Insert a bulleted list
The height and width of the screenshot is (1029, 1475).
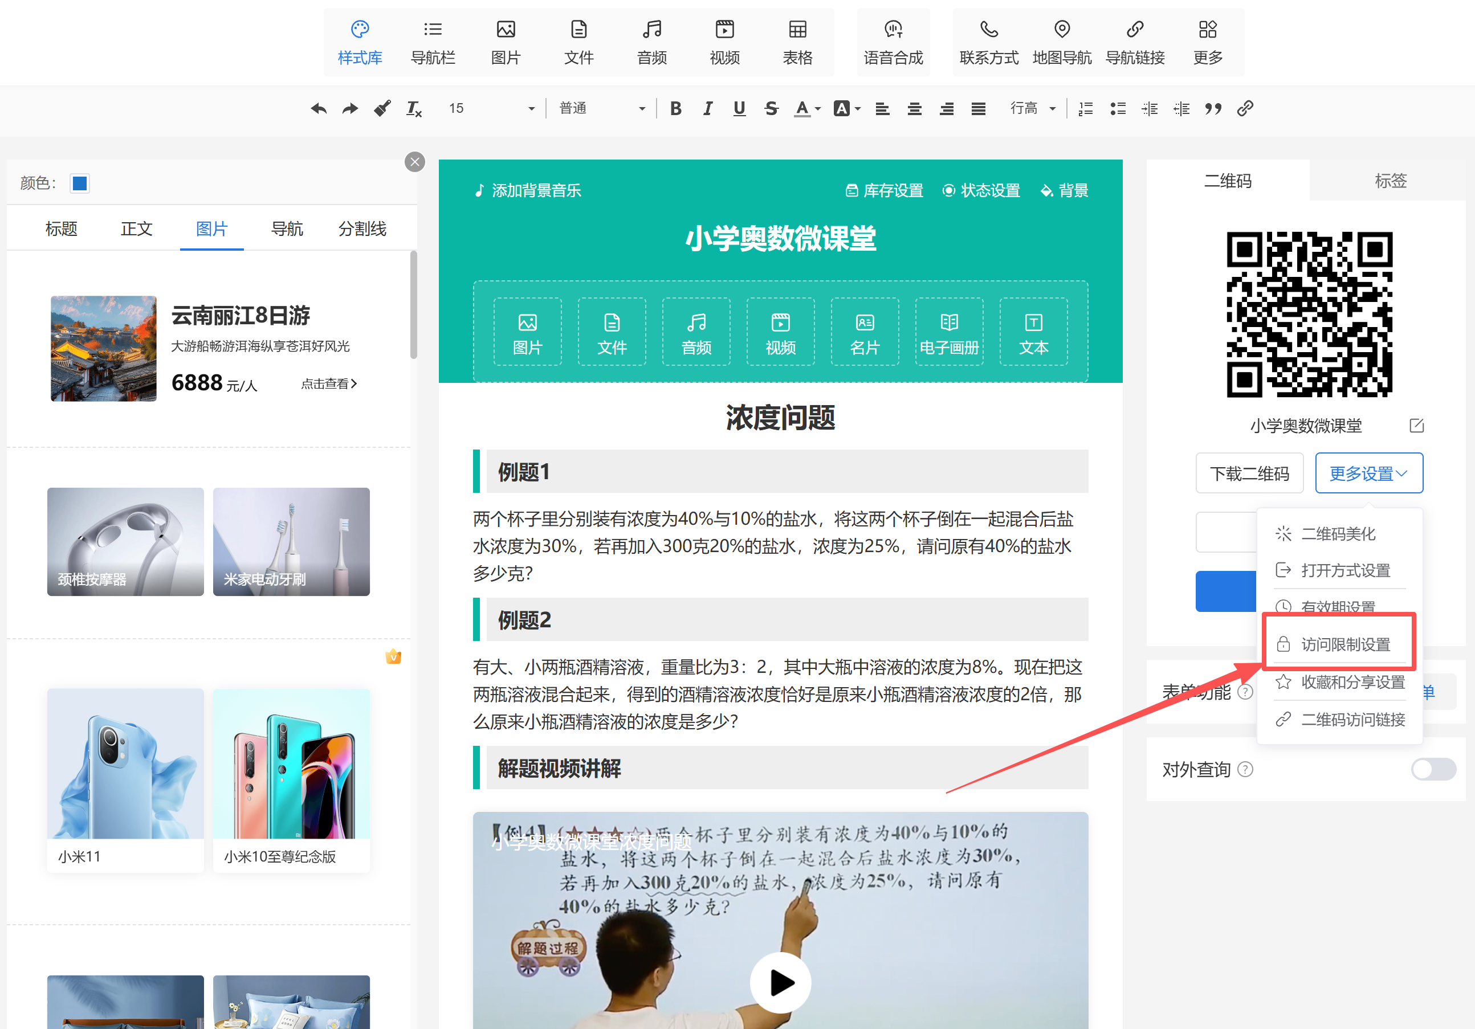point(1118,109)
